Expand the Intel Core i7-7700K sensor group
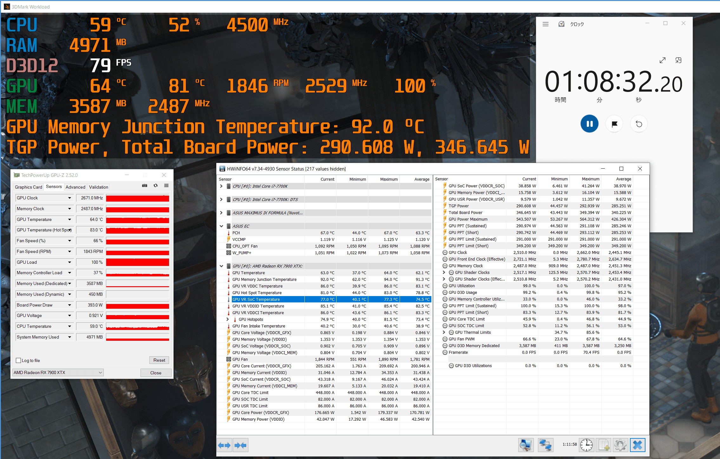The image size is (720, 459). 221,186
